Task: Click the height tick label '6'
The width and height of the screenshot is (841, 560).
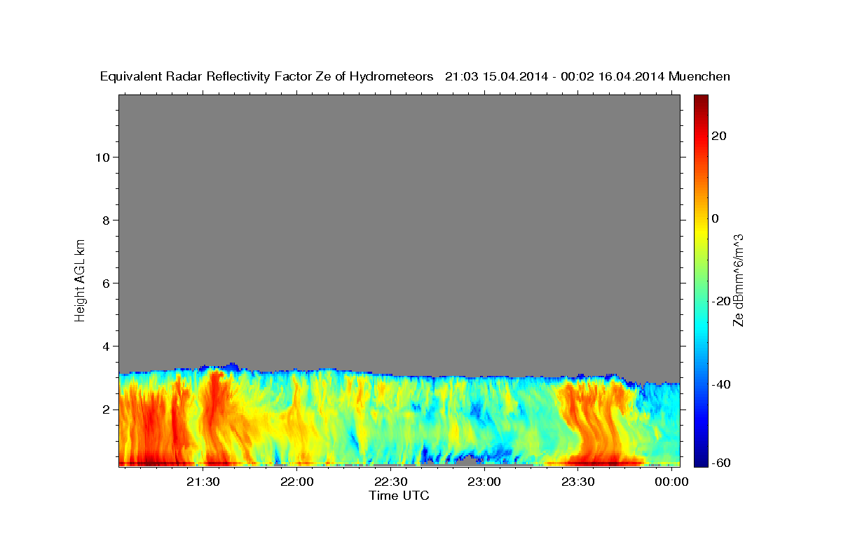Action: click(x=107, y=283)
